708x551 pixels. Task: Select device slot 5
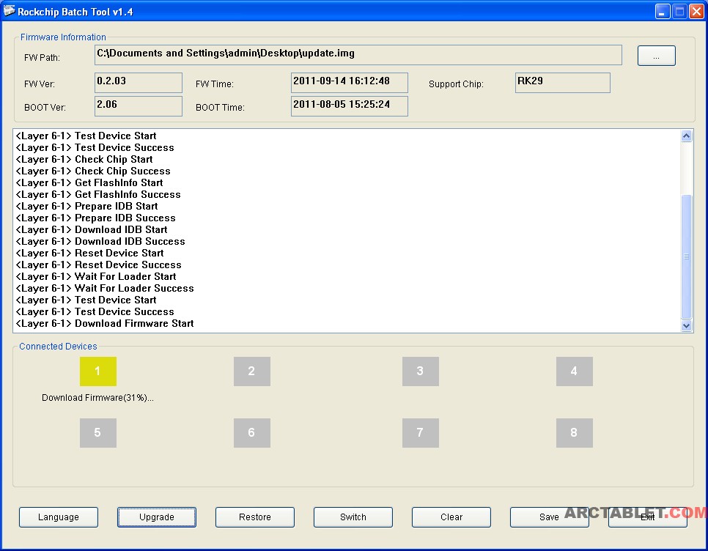(x=98, y=433)
